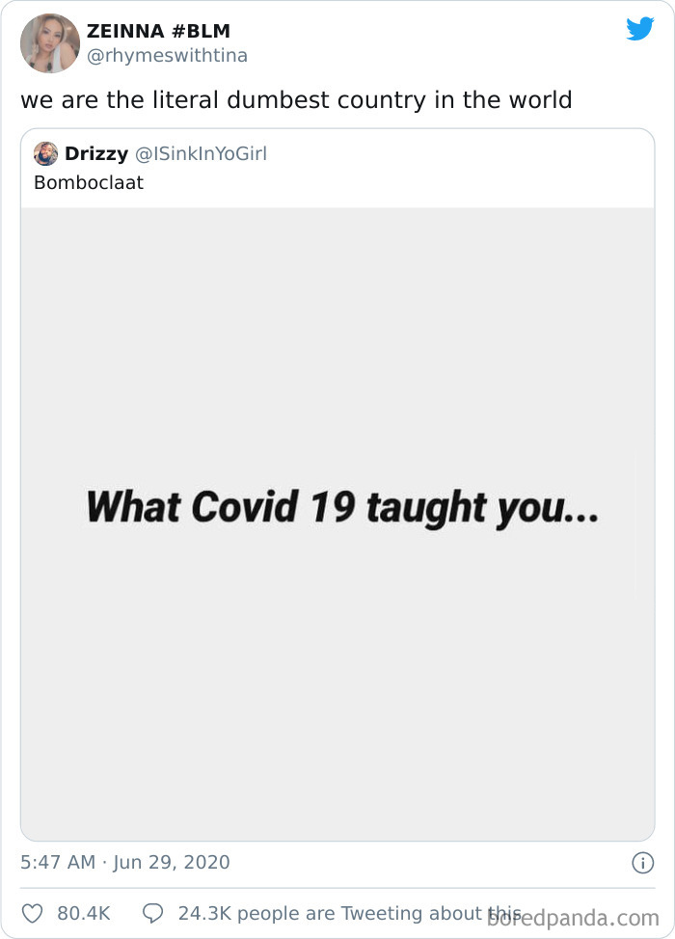The width and height of the screenshot is (675, 939).
Task: Click the 'What Covid 19 taught you' image
Action: click(x=337, y=506)
